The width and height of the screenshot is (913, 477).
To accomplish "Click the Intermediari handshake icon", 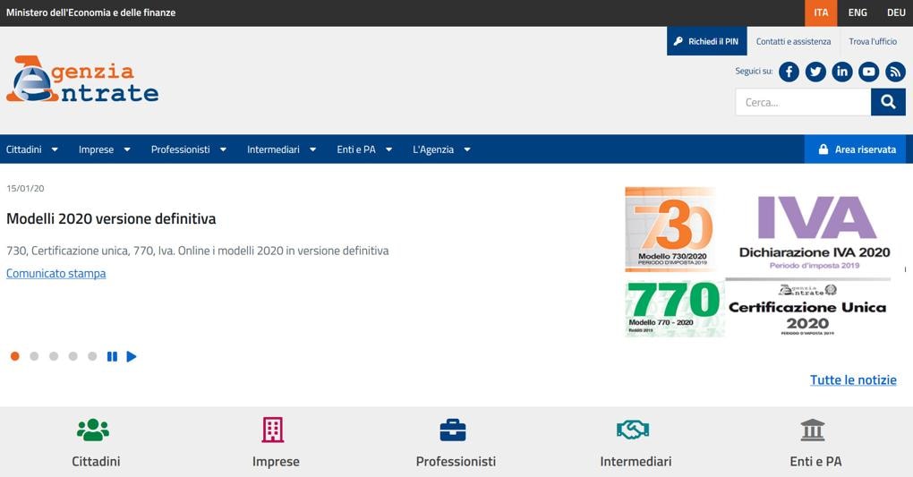I will click(632, 430).
